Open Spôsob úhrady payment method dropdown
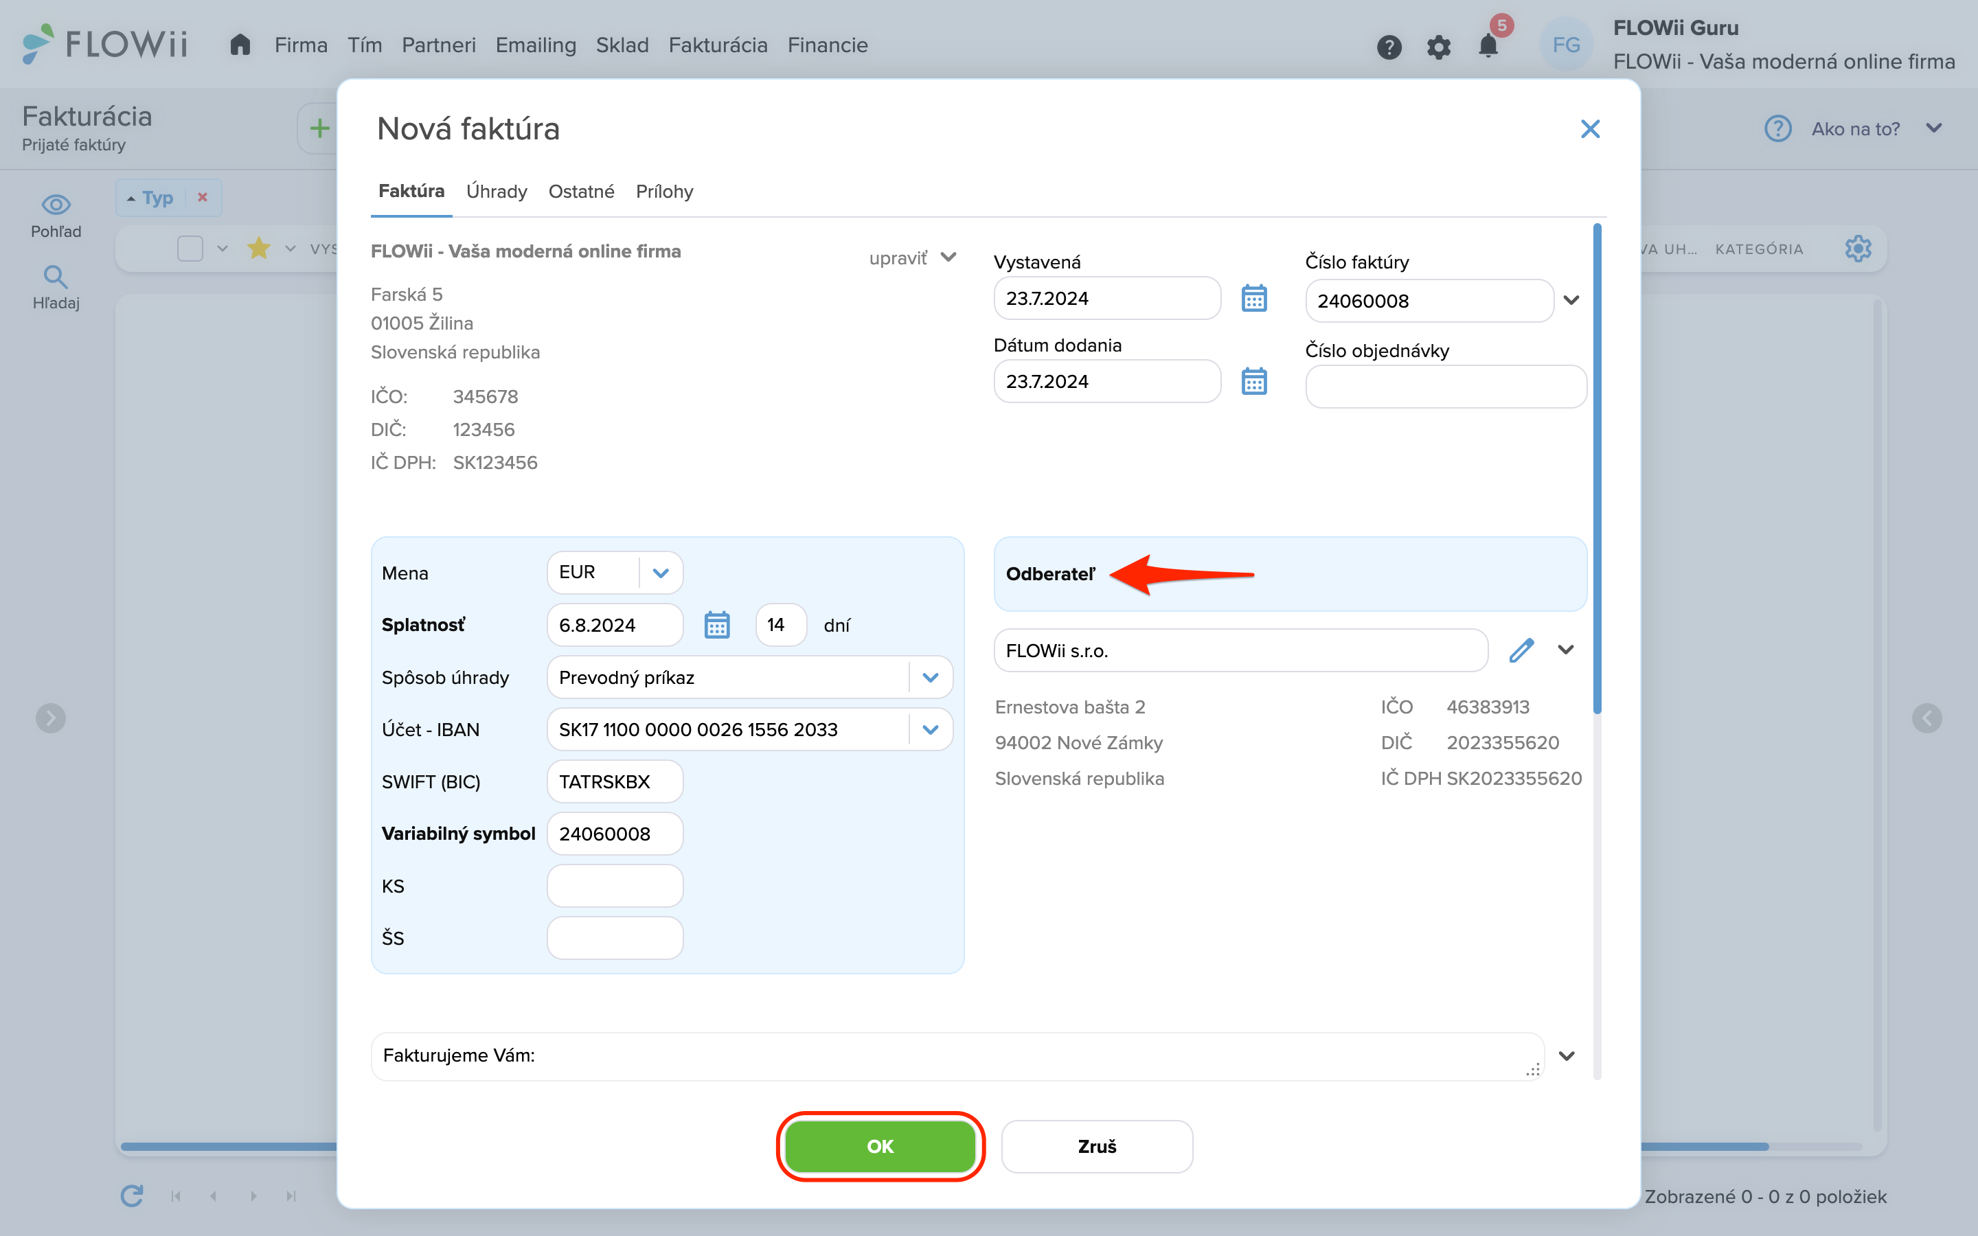Viewport: 1978px width, 1236px height. click(x=930, y=678)
